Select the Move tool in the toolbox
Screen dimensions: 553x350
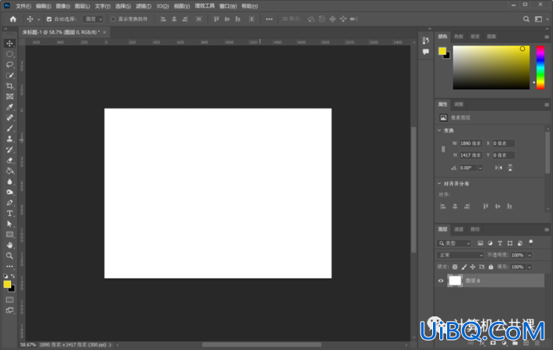[9, 43]
